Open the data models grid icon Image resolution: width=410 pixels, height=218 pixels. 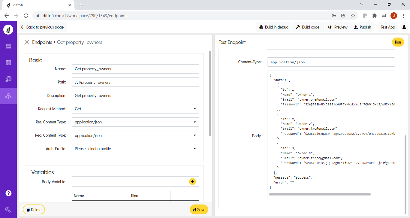tap(8, 62)
